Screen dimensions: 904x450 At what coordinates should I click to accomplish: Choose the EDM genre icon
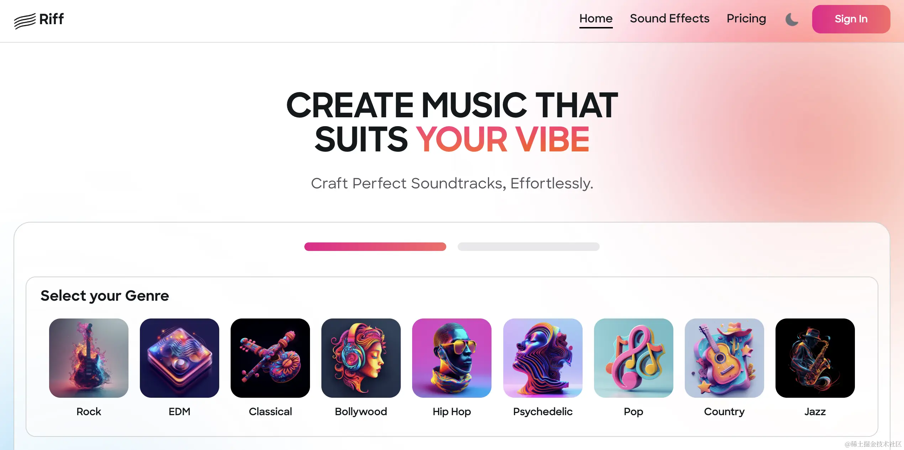tap(179, 358)
